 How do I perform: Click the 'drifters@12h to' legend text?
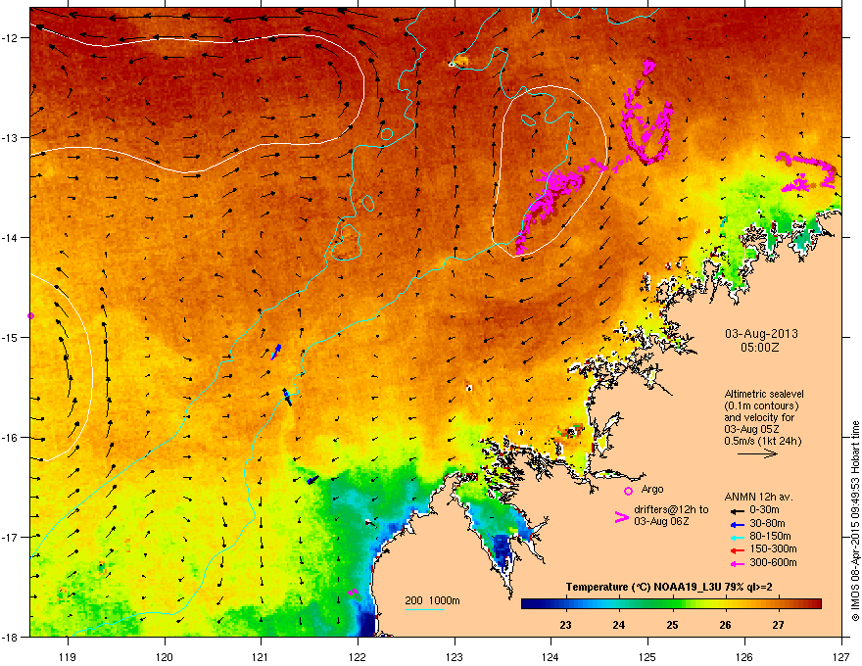tap(671, 510)
